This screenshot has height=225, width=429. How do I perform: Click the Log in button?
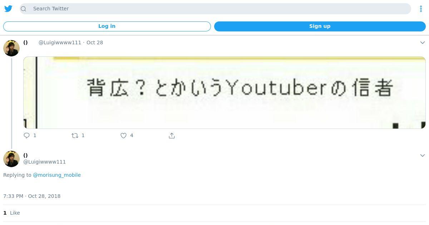coord(107,26)
